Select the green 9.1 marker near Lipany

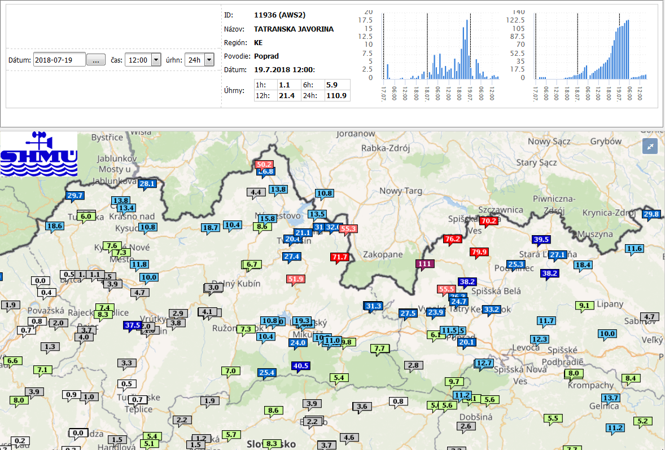(x=584, y=306)
